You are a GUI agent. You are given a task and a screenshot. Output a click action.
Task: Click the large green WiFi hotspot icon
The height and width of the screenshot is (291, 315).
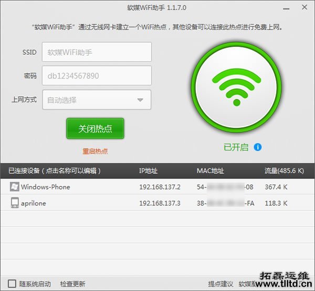tap(236, 87)
